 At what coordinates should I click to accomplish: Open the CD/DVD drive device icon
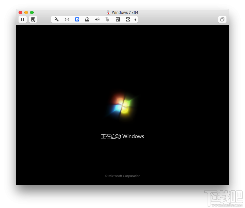(x=87, y=19)
